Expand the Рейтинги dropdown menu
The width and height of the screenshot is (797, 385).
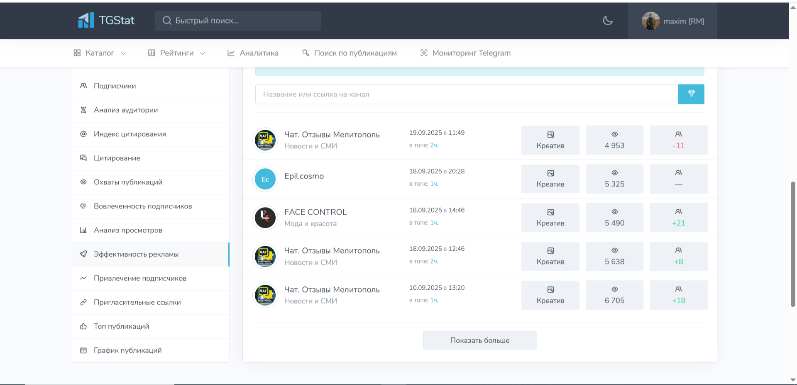[177, 53]
